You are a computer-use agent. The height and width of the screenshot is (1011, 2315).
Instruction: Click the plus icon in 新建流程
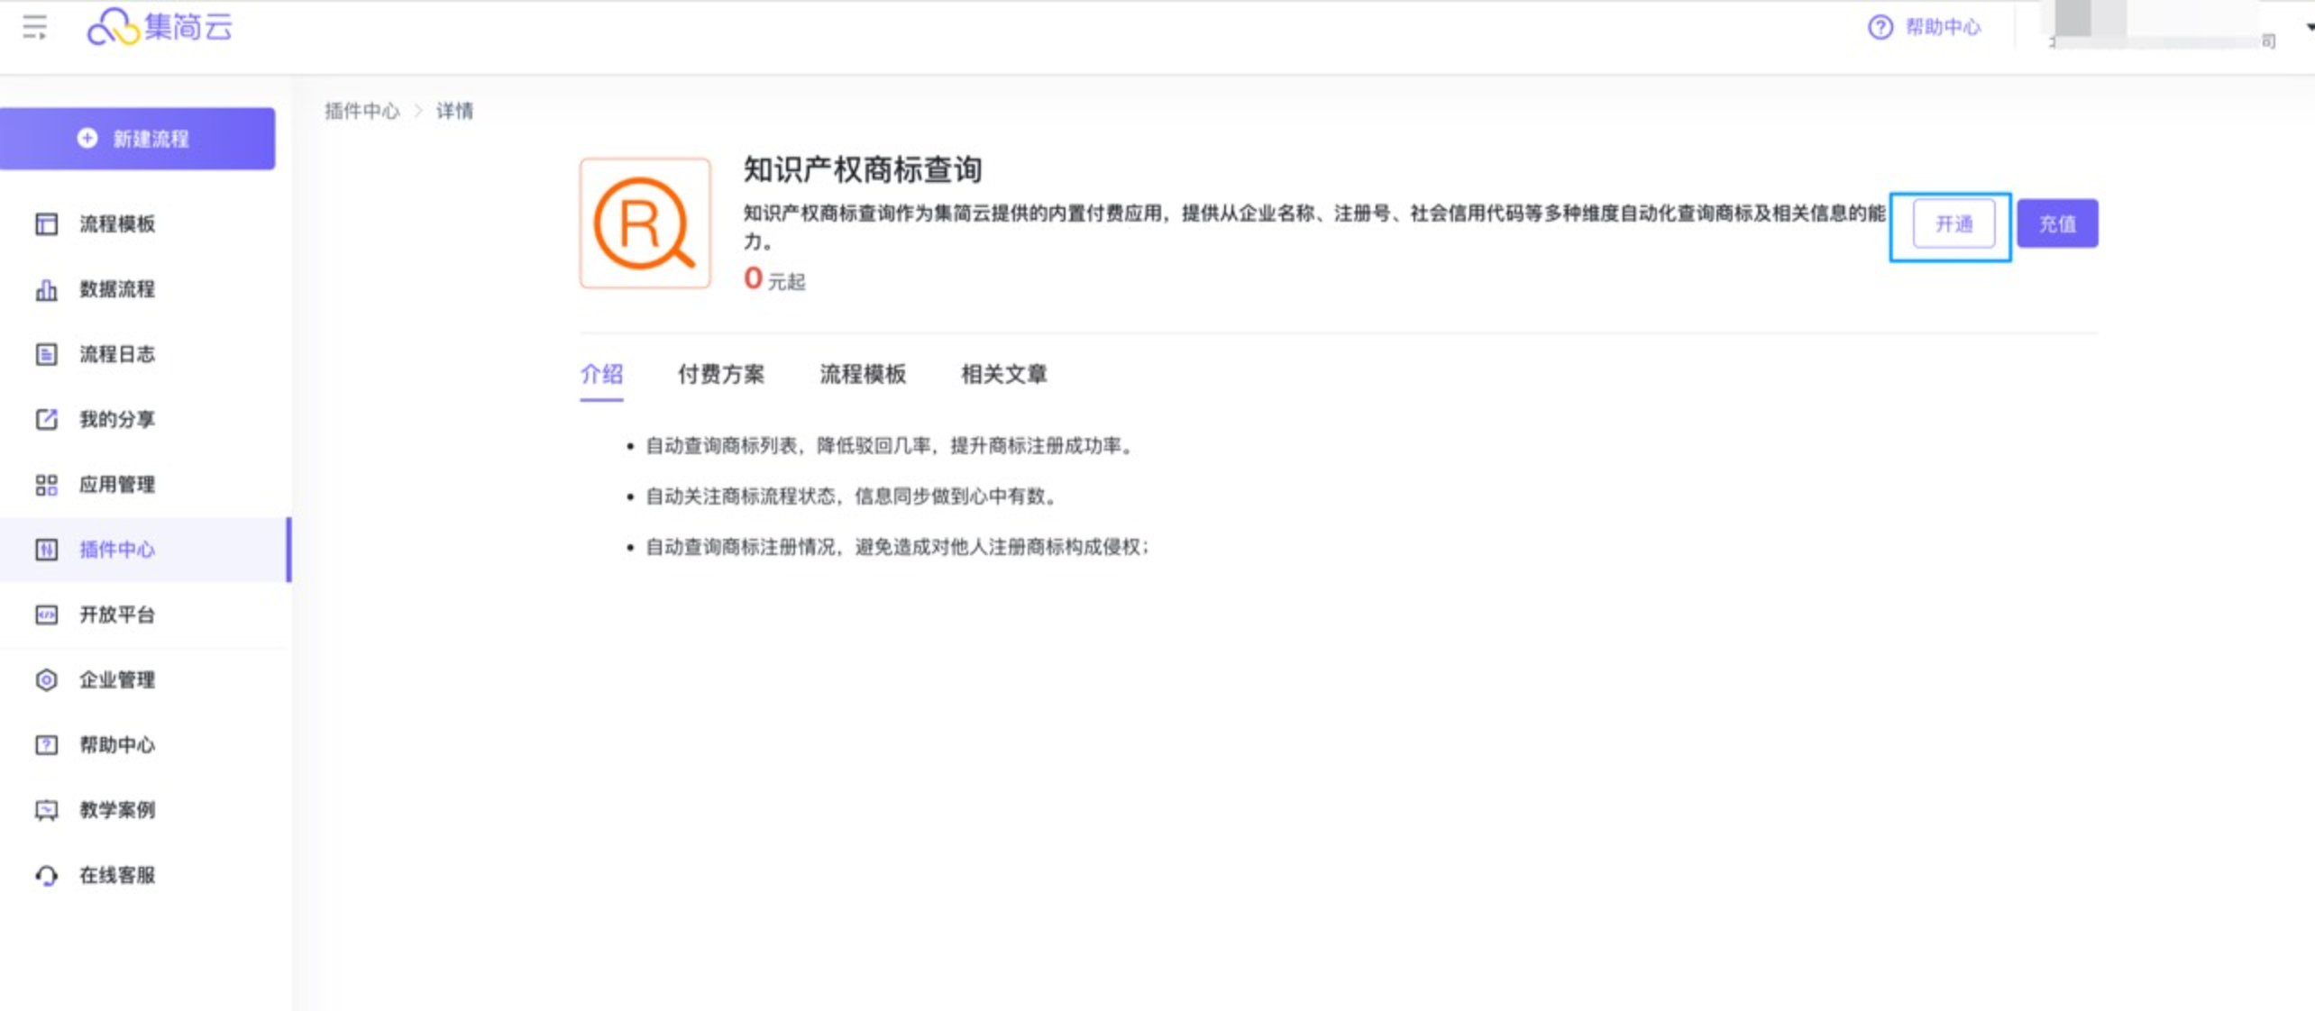coord(87,138)
